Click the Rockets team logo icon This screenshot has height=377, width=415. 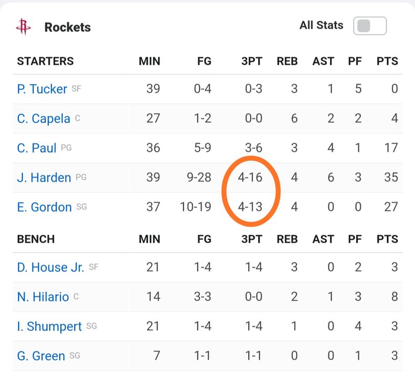click(x=24, y=27)
